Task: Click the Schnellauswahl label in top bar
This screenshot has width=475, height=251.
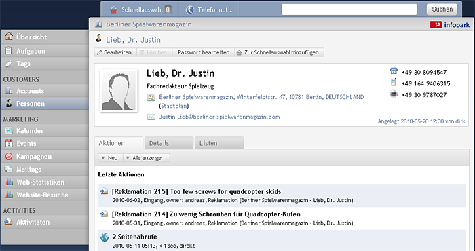Action: [142, 10]
